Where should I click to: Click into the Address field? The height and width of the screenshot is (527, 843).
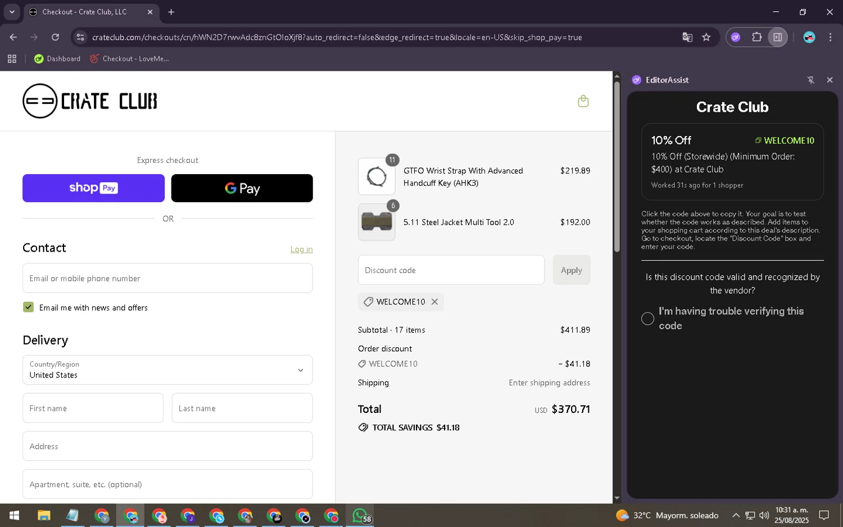click(x=167, y=446)
